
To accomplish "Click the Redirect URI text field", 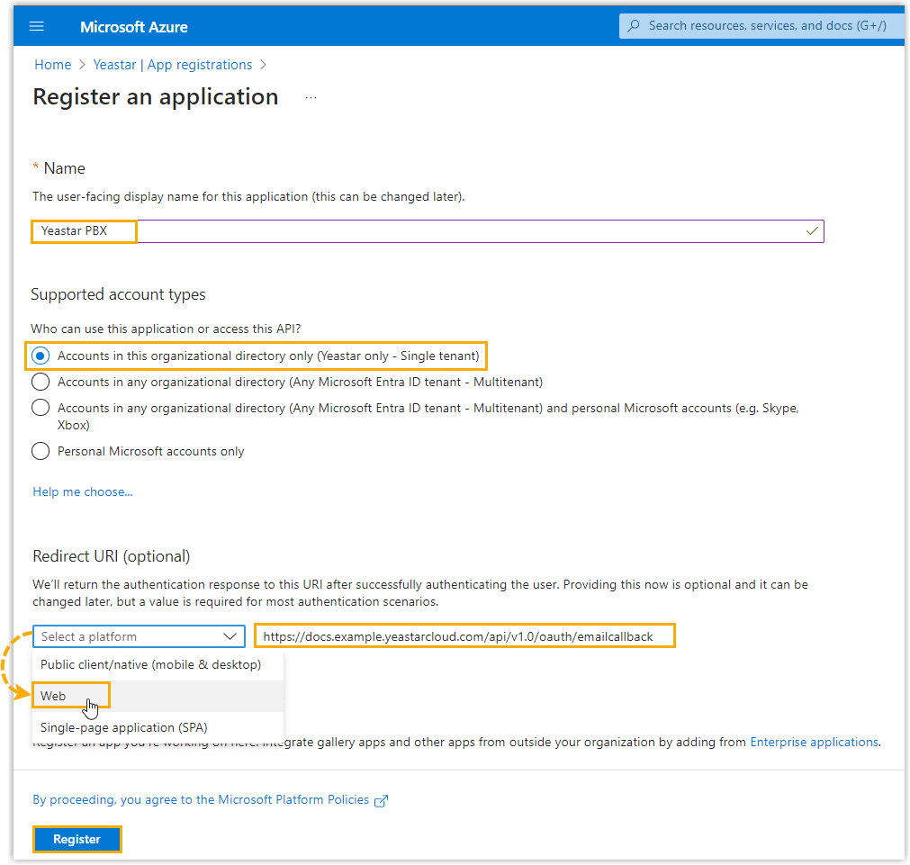I will pyautogui.click(x=464, y=635).
